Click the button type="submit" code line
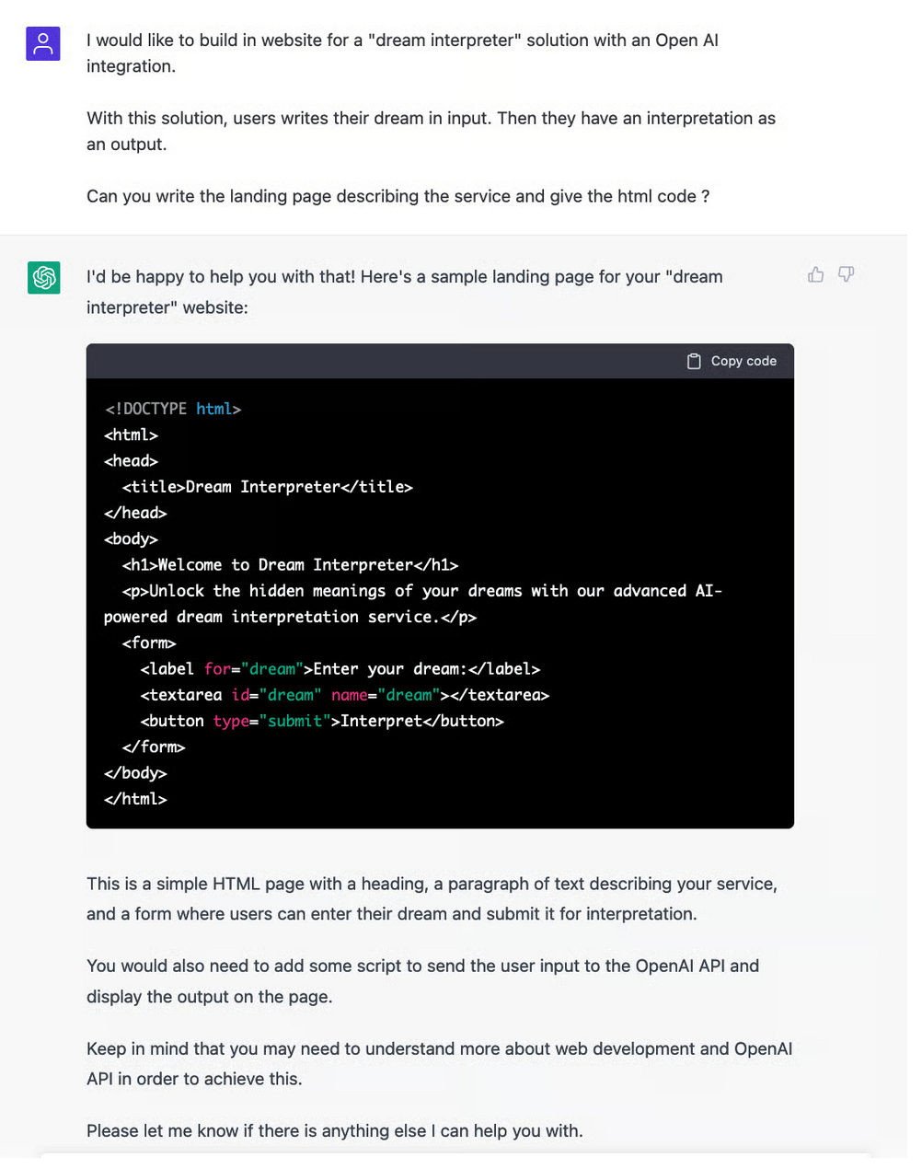The height and width of the screenshot is (1169, 922). pos(322,721)
